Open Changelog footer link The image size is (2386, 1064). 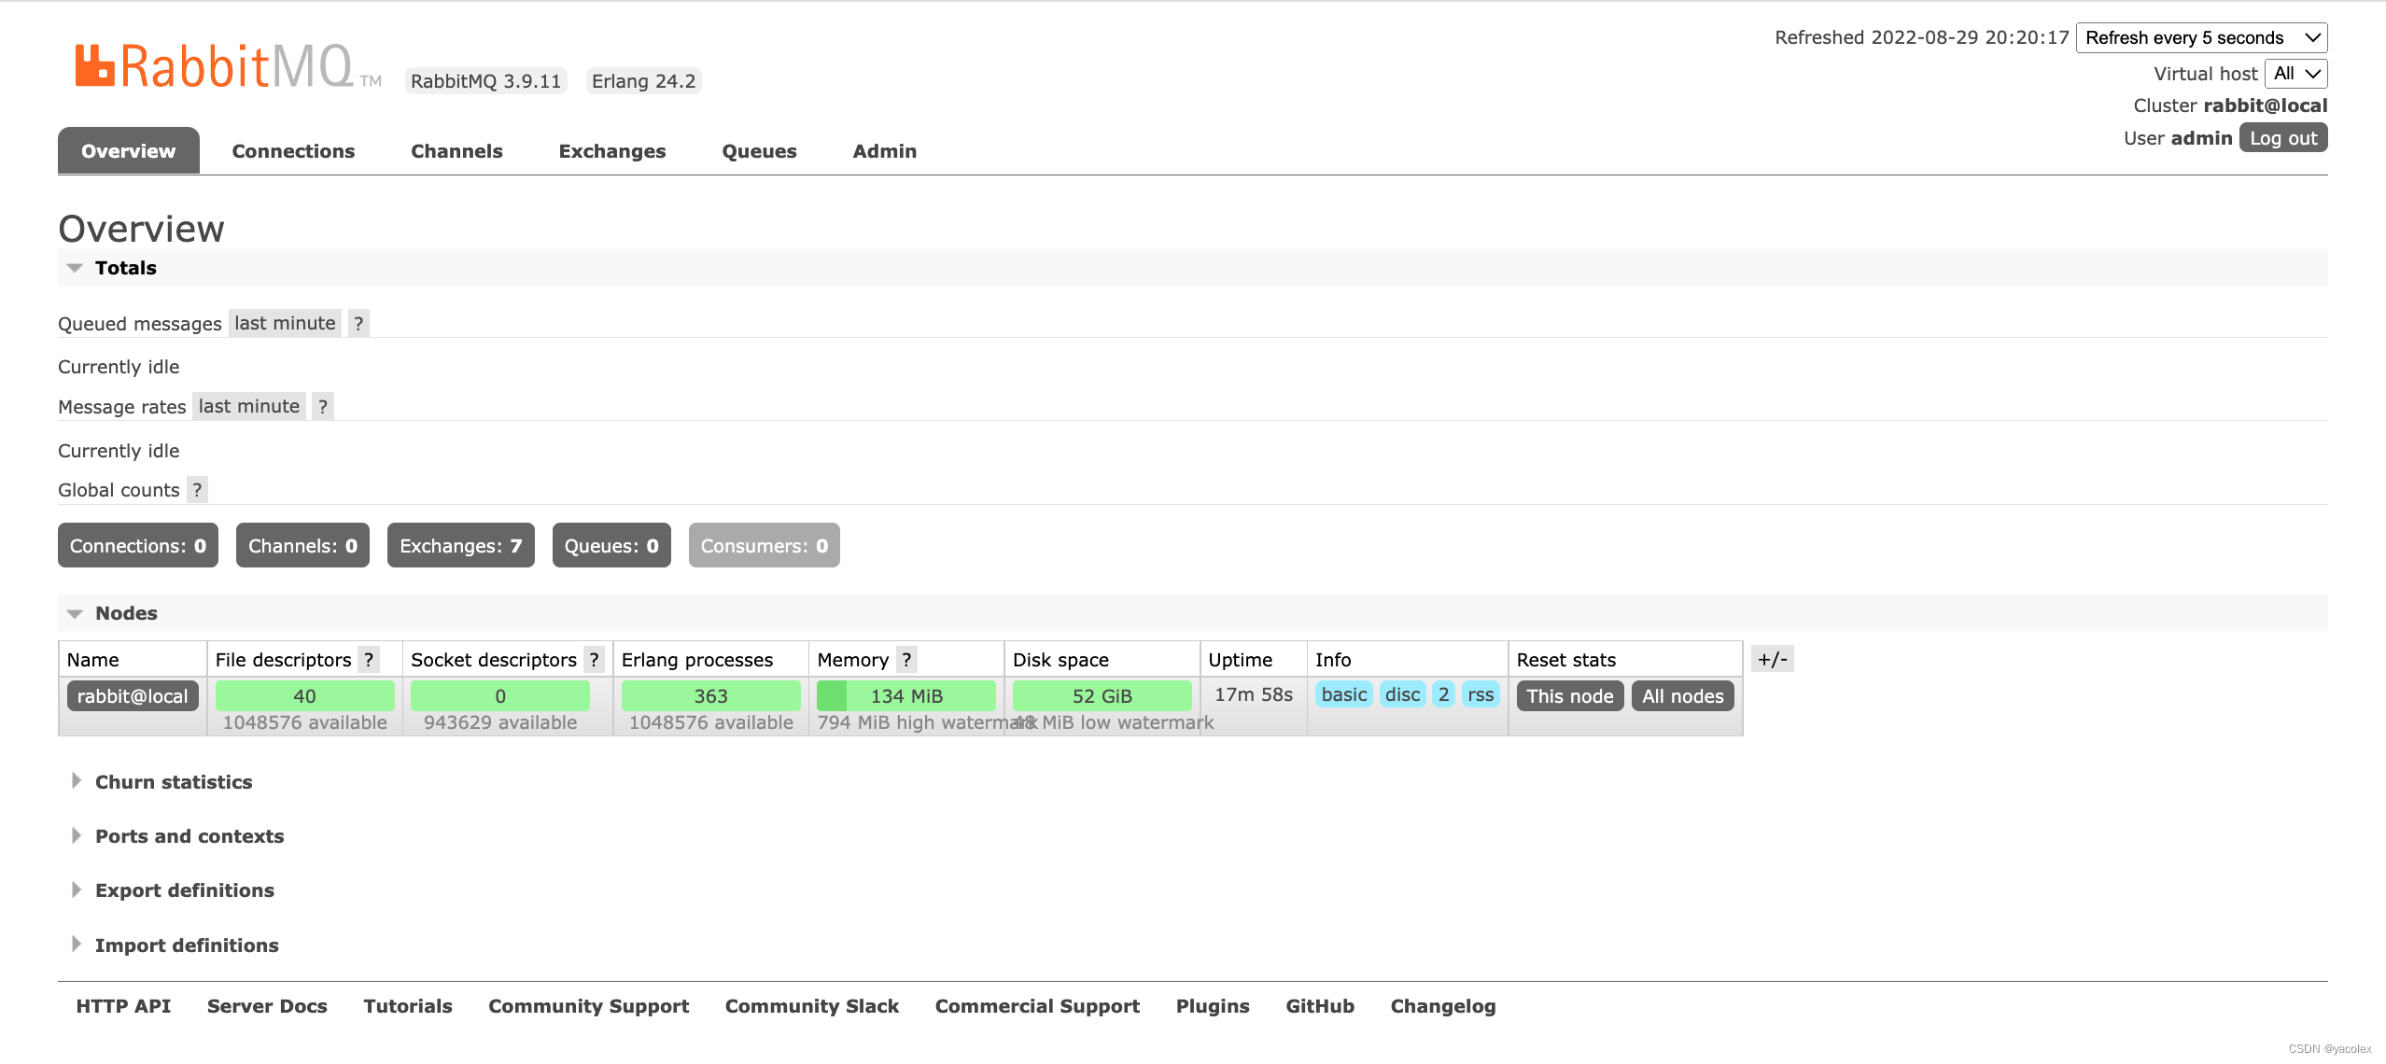1443,1006
